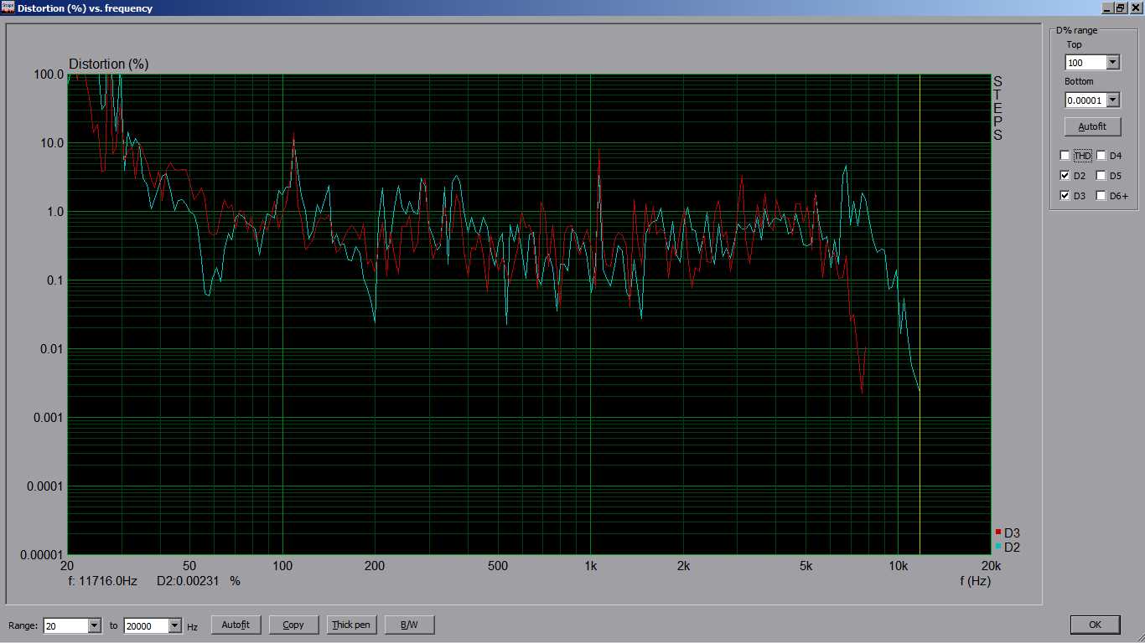Expand the Bottom D% range dropdown

1112,100
